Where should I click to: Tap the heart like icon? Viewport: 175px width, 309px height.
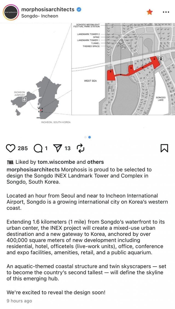click(11, 148)
